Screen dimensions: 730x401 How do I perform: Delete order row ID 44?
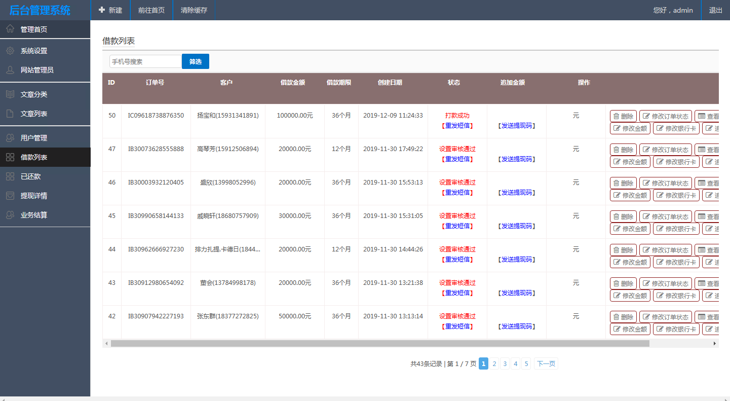point(623,250)
